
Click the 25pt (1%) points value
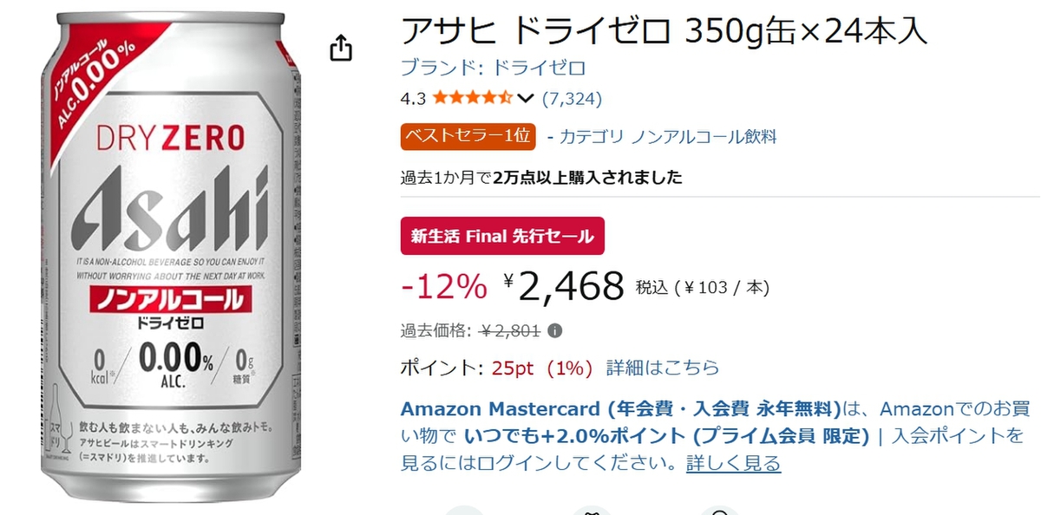pyautogui.click(x=541, y=368)
